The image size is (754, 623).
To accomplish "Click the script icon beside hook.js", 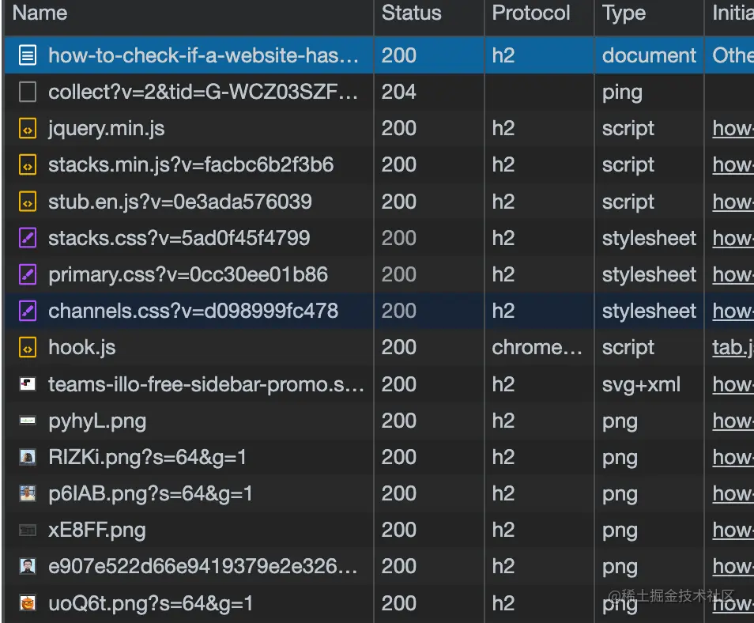I will [x=28, y=347].
